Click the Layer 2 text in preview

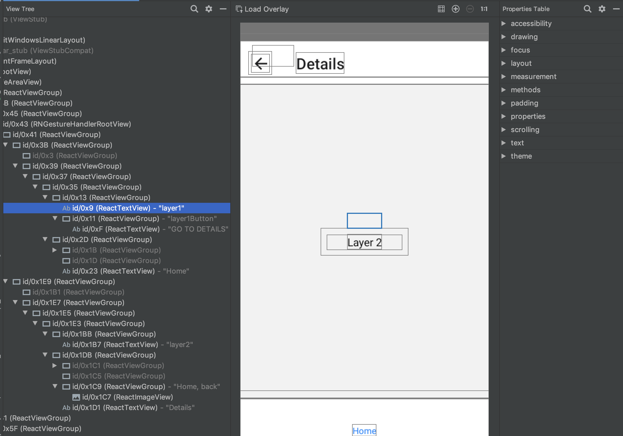364,242
